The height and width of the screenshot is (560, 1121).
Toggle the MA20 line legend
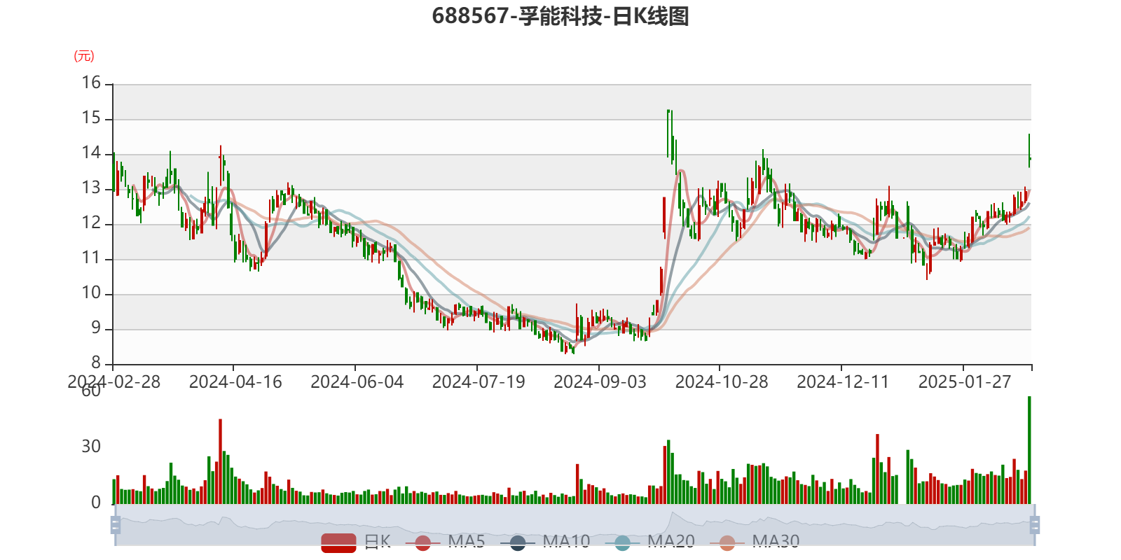point(650,542)
